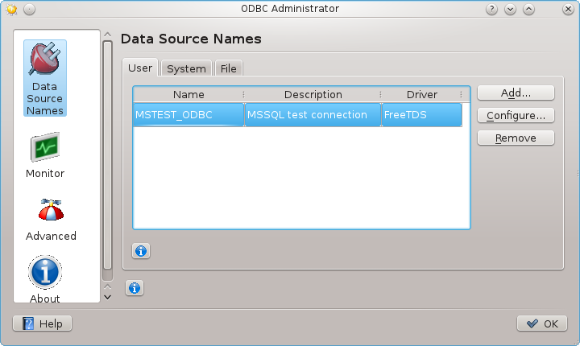This screenshot has width=580, height=346.
Task: Sort by the Driver column header
Action: tap(421, 94)
